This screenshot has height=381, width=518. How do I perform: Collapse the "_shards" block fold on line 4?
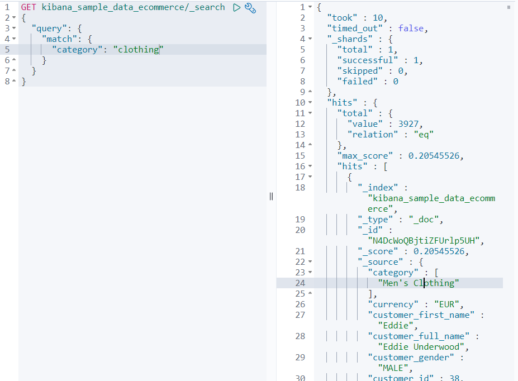click(310, 39)
